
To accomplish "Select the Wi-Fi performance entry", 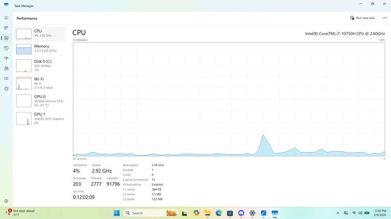I will point(40,83).
